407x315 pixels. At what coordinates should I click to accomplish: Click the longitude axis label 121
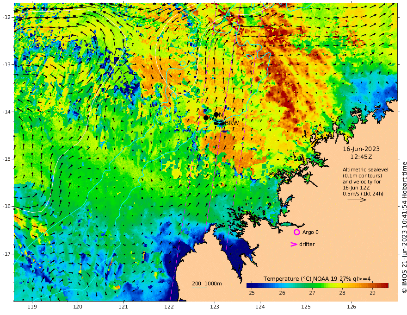click(x=123, y=307)
